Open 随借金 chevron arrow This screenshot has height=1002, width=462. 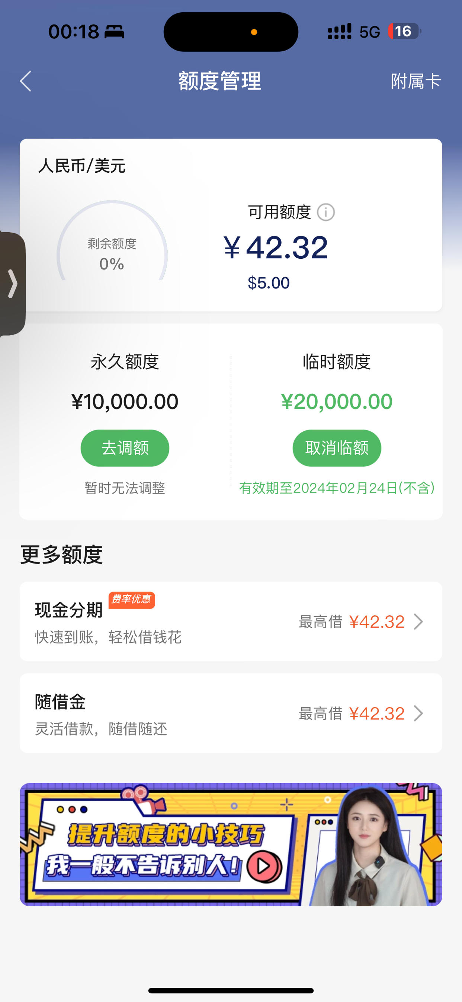[418, 714]
